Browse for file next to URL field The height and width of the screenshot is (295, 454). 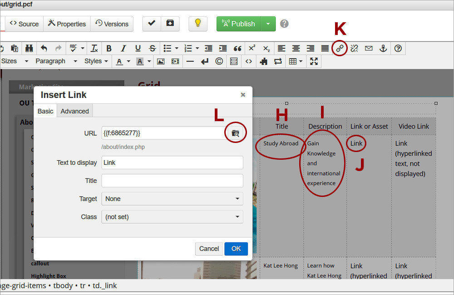(x=235, y=133)
